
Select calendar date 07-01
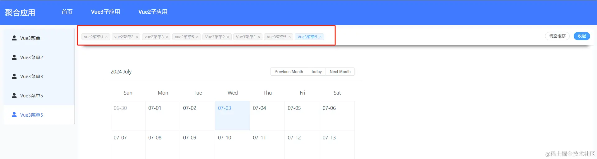tap(163, 115)
